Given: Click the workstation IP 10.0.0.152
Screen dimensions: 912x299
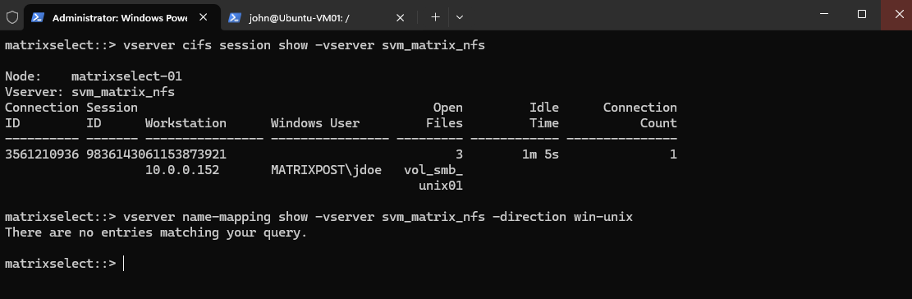Looking at the screenshot, I should coord(182,170).
